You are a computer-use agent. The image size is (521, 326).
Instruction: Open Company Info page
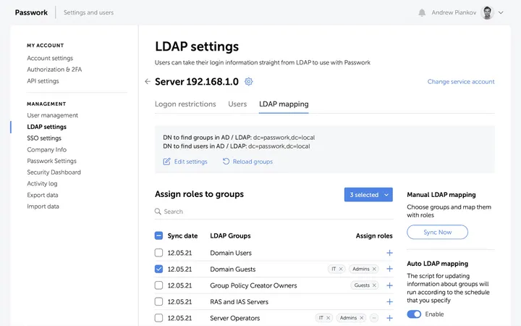pos(46,150)
